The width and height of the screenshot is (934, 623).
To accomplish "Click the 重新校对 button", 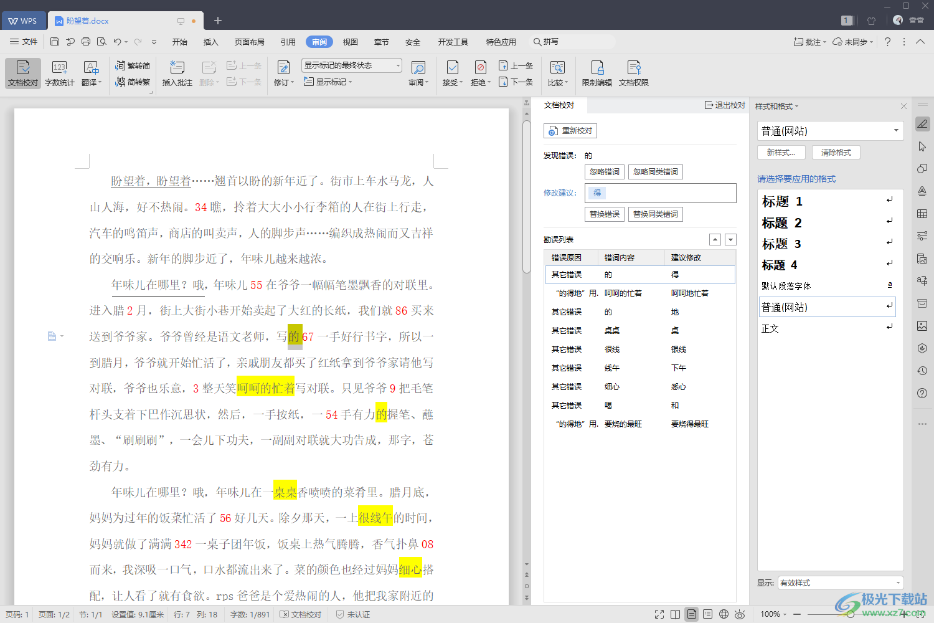I will coord(570,131).
